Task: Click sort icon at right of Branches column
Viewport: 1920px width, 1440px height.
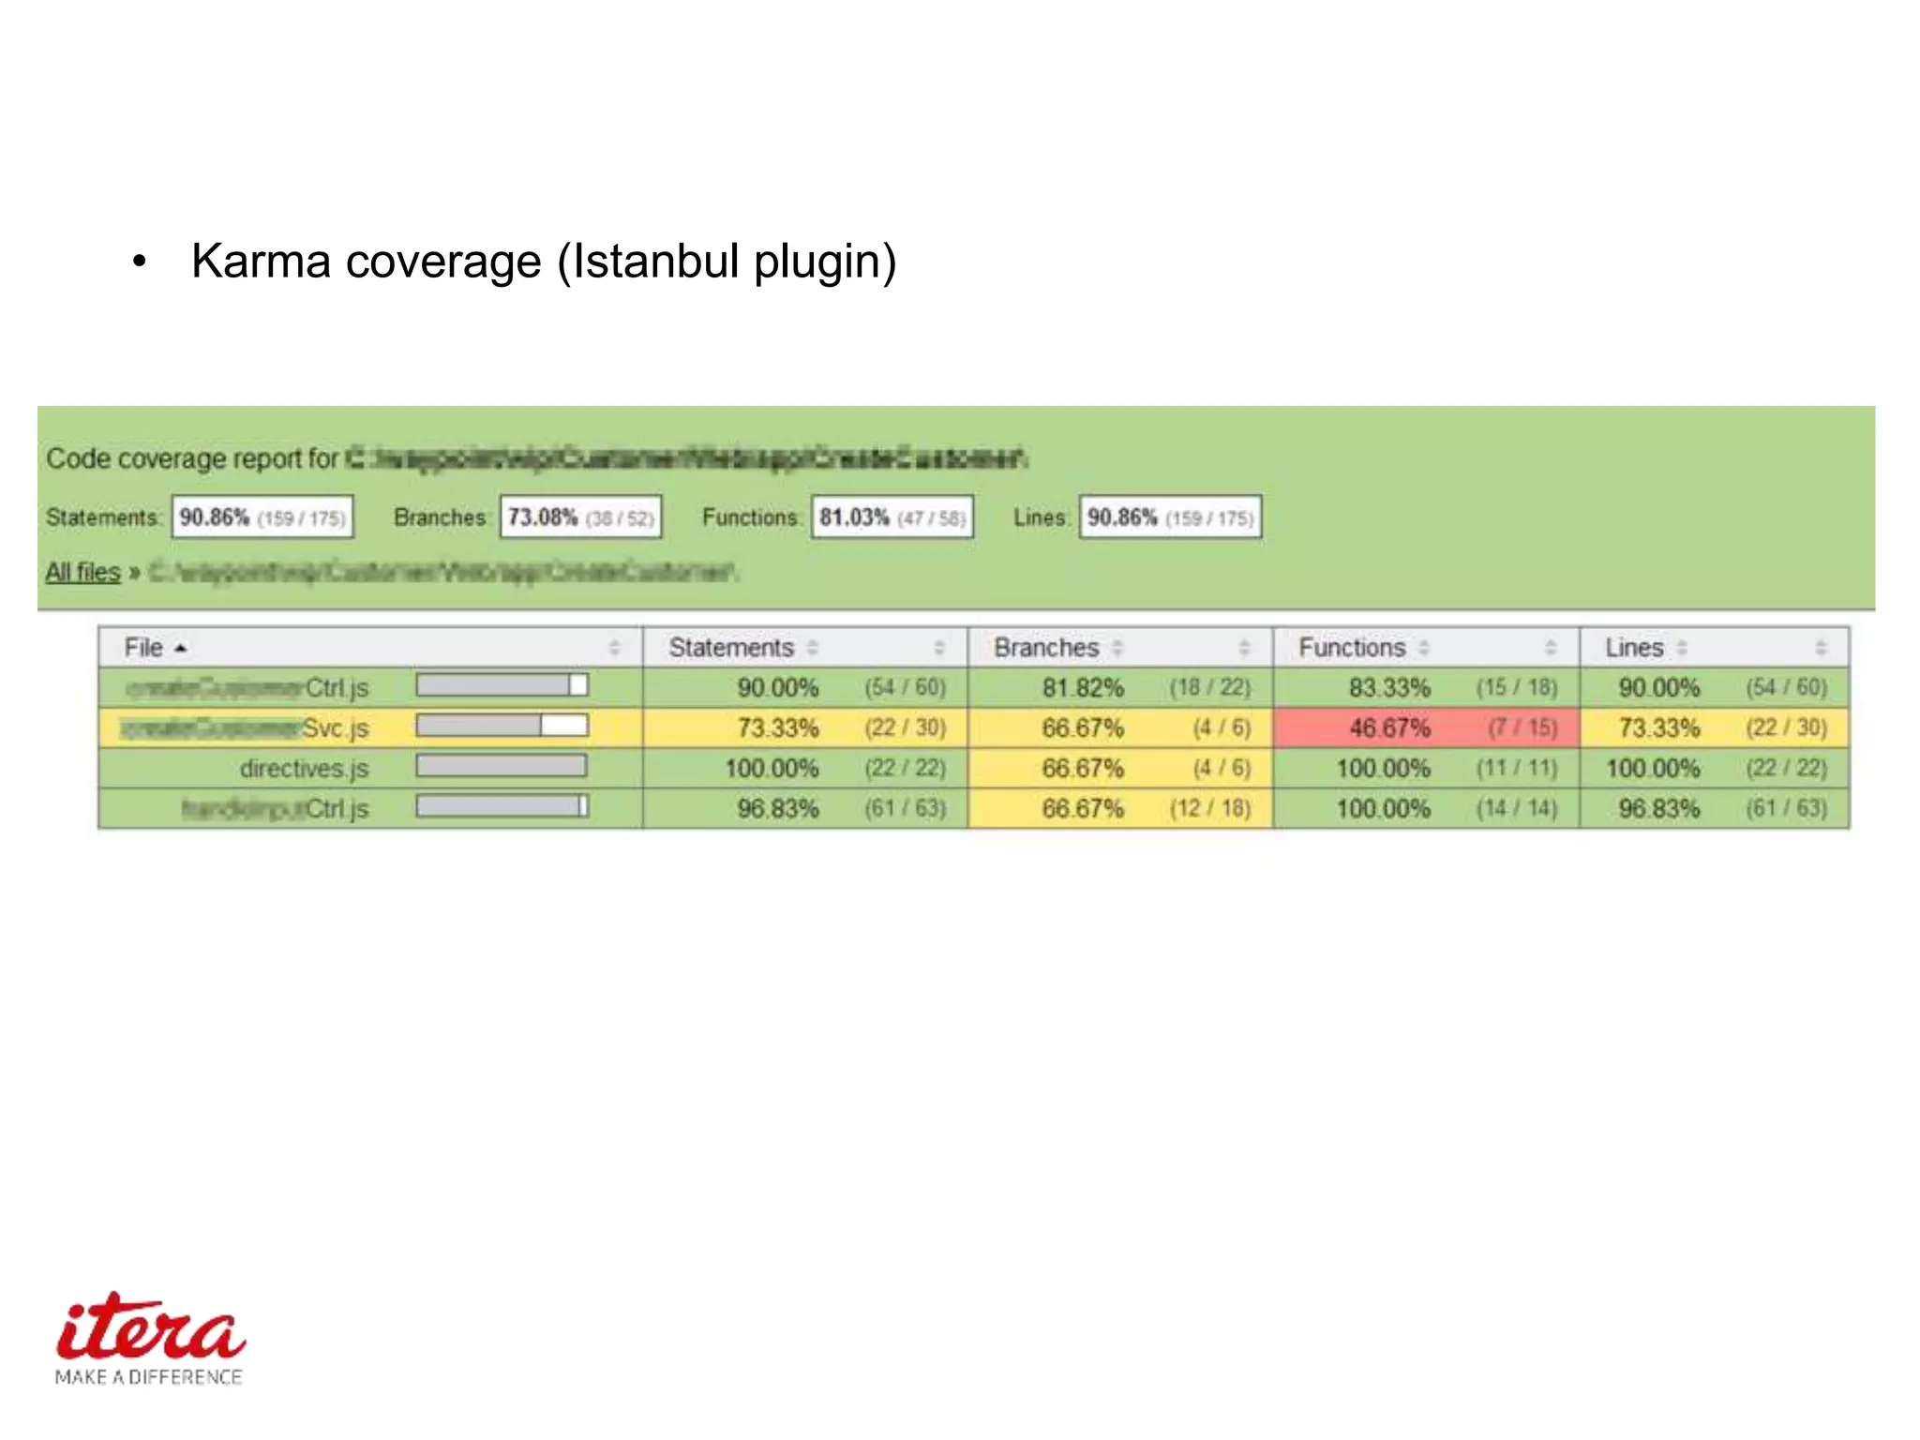Action: tap(1245, 648)
